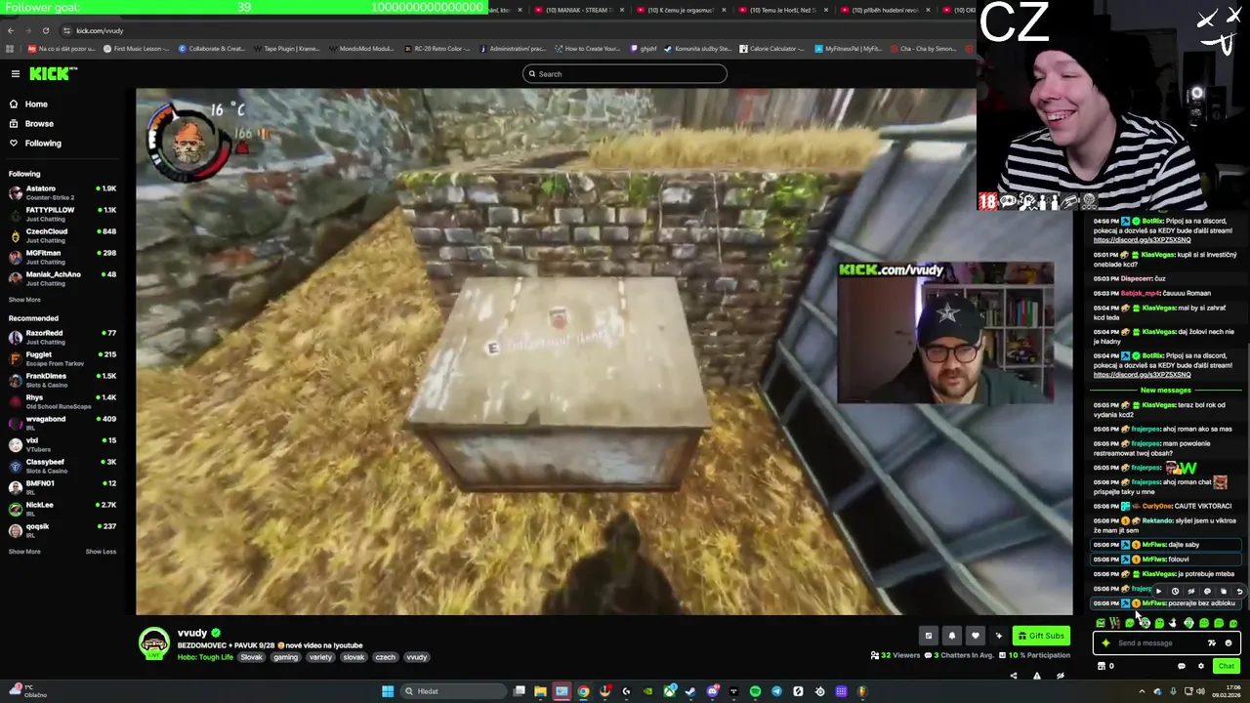Viewport: 1250px width, 703px height.
Task: Click the chat bubble icon beside settings
Action: pyautogui.click(x=1181, y=667)
